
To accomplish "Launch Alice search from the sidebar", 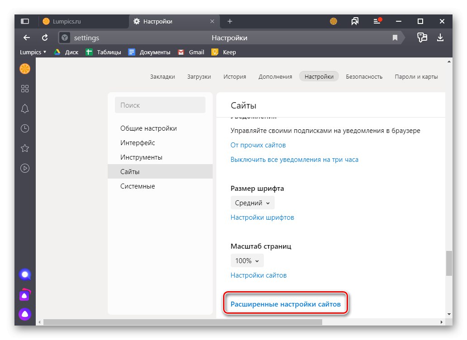I will [25, 274].
